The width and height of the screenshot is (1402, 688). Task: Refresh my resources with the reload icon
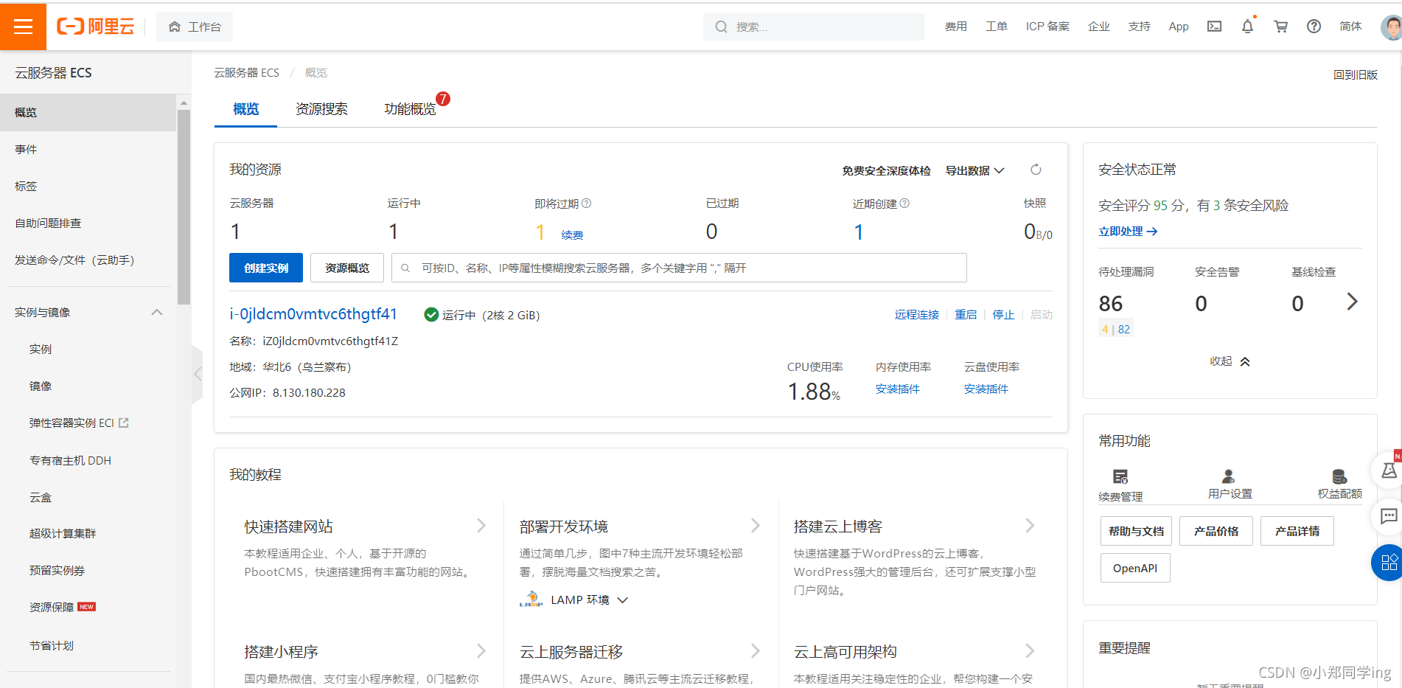1036,170
